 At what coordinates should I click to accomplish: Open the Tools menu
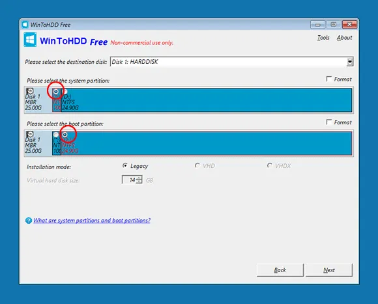tap(323, 38)
